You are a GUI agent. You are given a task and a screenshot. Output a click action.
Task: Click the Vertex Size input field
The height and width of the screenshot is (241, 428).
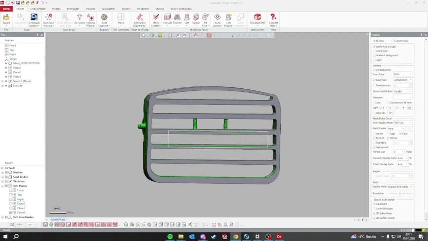pyautogui.click(x=399, y=152)
